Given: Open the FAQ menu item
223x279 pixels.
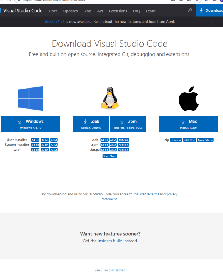Looking at the screenshot, I should pos(137,11).
